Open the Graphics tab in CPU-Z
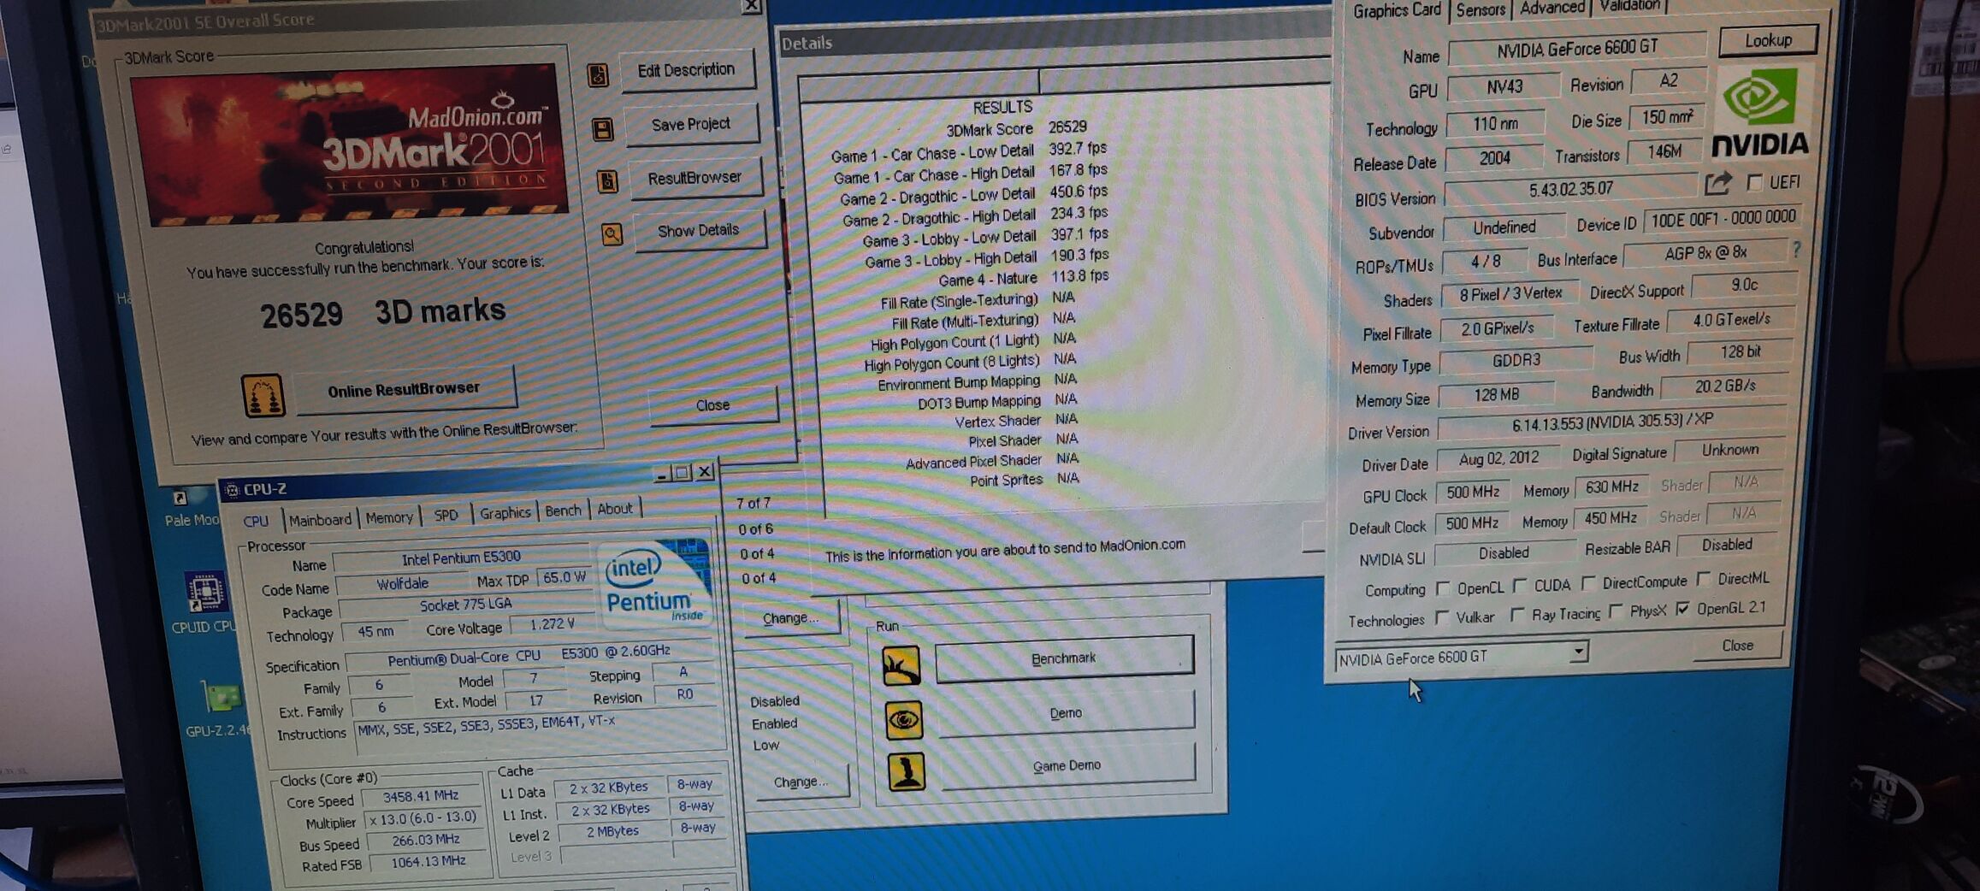This screenshot has width=1980, height=891. pyautogui.click(x=505, y=512)
